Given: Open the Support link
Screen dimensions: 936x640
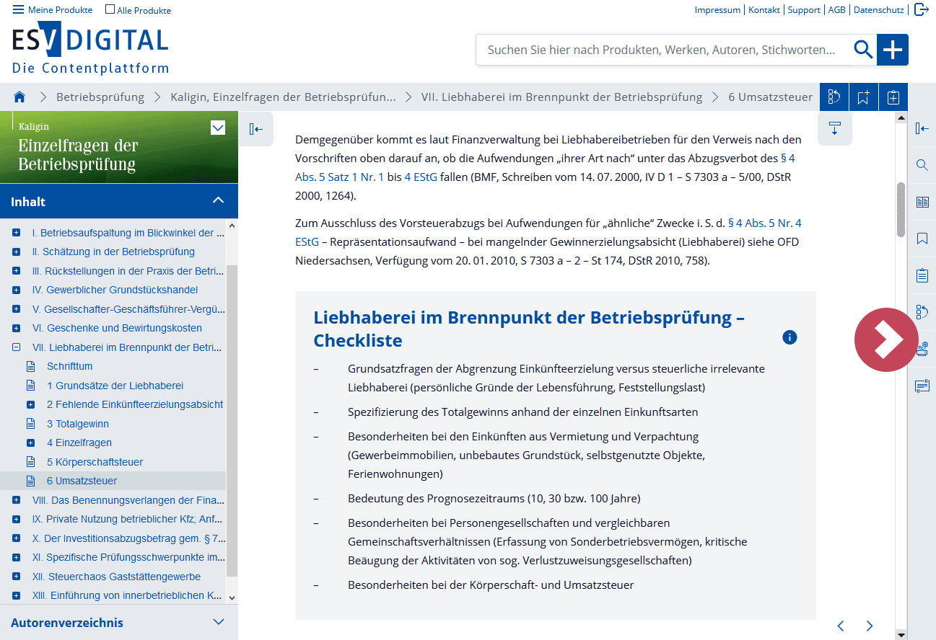Looking at the screenshot, I should tap(804, 10).
